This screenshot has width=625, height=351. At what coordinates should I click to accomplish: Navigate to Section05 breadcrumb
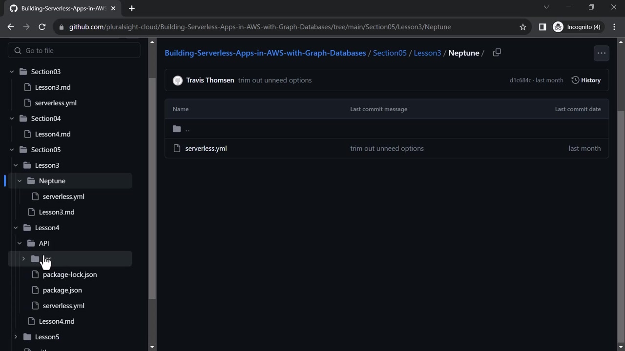[390, 53]
